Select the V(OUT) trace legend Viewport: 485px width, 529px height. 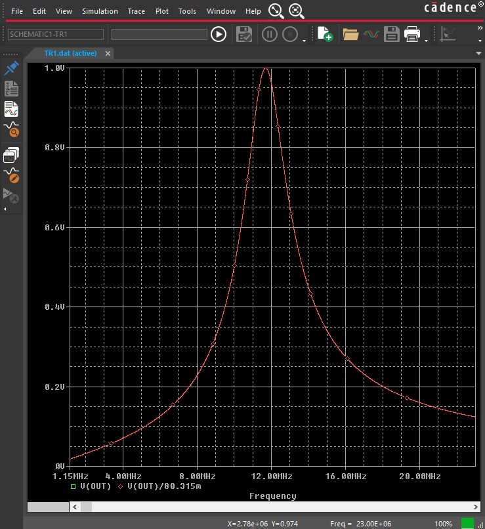pos(95,486)
